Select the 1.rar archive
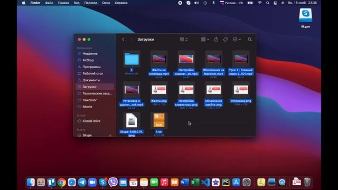Viewport: 338px width, 190px height. pos(159,120)
